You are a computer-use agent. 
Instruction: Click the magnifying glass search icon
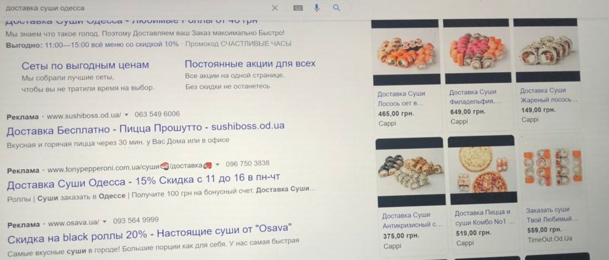click(x=337, y=8)
